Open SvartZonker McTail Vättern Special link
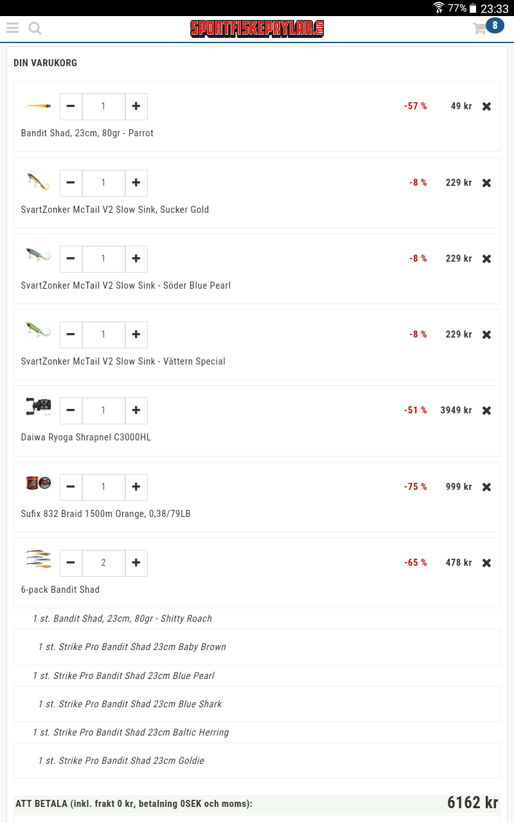 point(123,361)
